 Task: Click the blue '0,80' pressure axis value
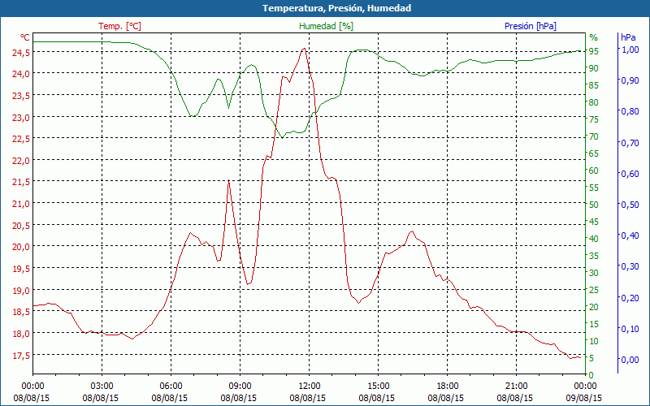coord(630,111)
